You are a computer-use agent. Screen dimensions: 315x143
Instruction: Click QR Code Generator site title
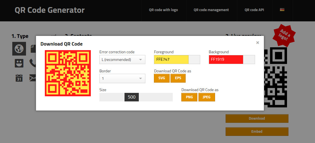(50, 10)
